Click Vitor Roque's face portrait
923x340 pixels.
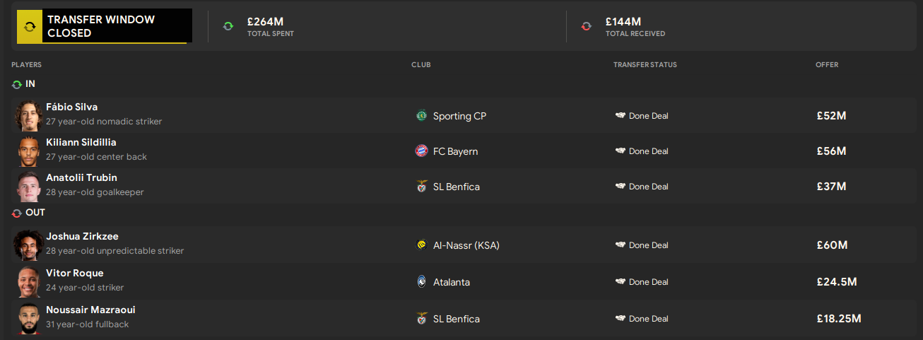28,282
